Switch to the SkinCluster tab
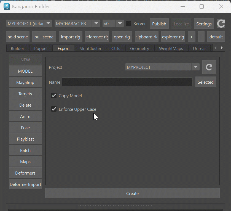The width and height of the screenshot is (231, 211). [x=90, y=48]
